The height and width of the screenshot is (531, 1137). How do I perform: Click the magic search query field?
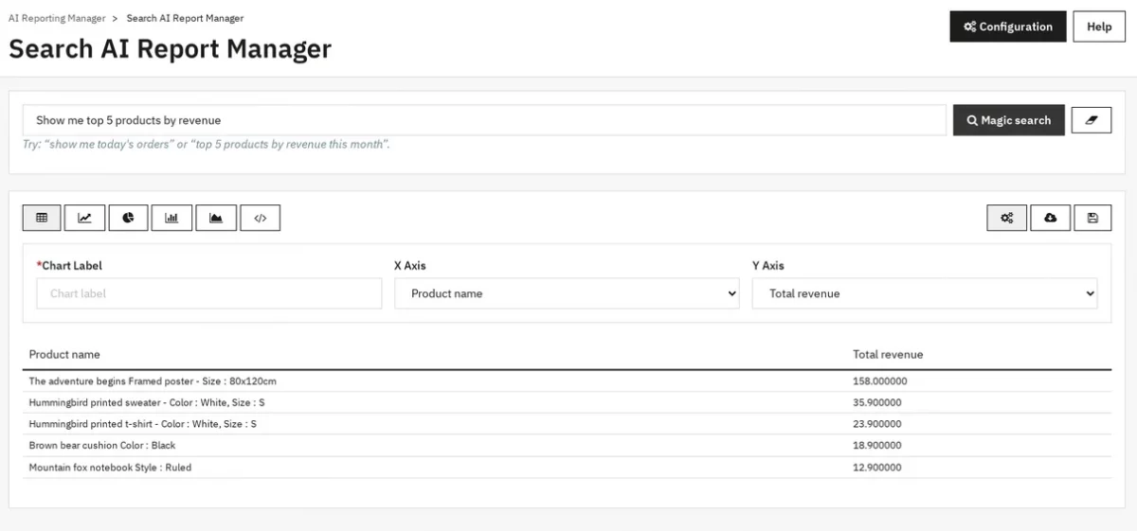484,120
